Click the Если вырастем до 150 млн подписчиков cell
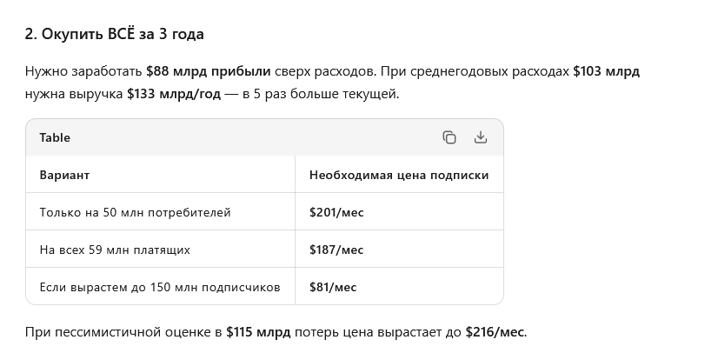This screenshot has width=718, height=353. pyautogui.click(x=160, y=288)
